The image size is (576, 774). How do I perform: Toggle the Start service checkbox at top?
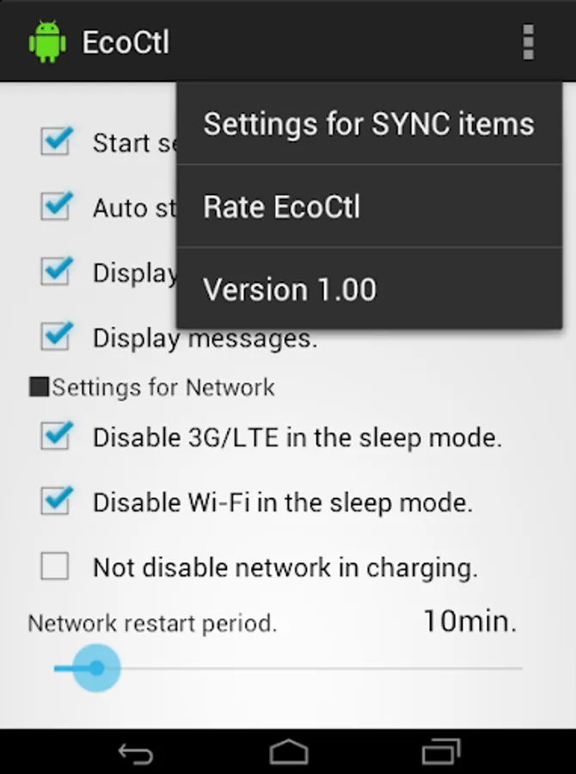(x=56, y=142)
